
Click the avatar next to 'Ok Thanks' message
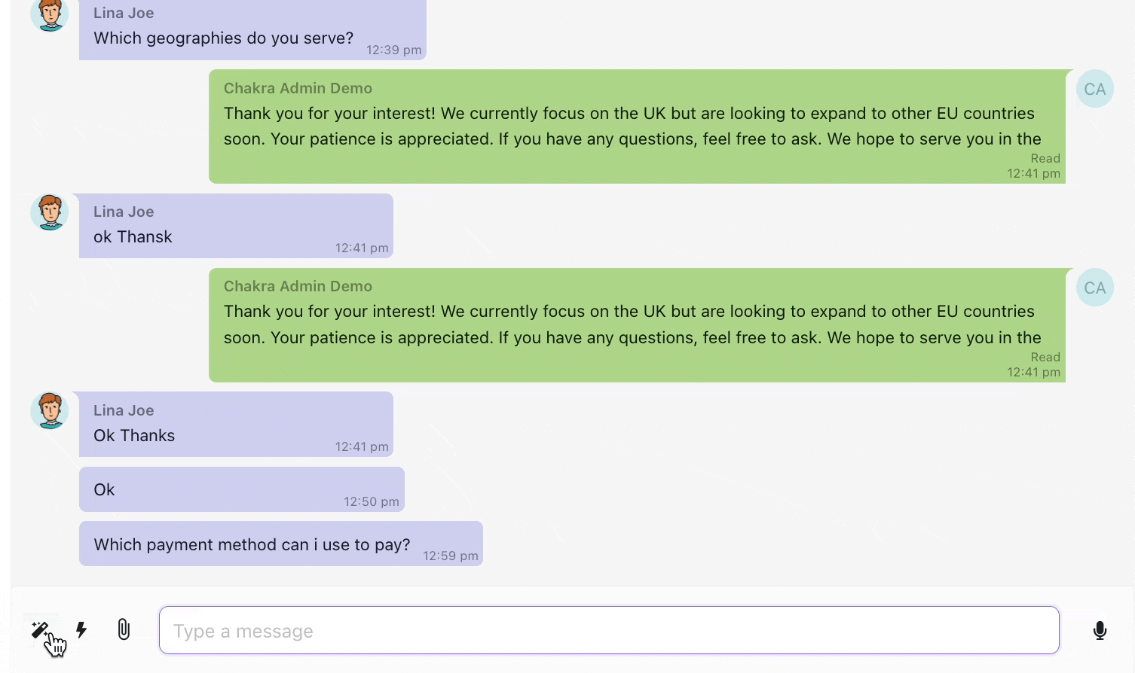(48, 410)
